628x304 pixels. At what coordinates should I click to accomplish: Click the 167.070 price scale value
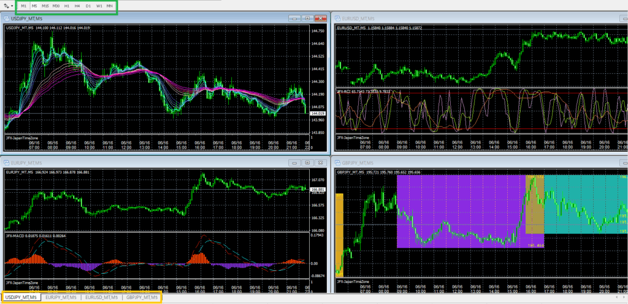click(x=317, y=180)
